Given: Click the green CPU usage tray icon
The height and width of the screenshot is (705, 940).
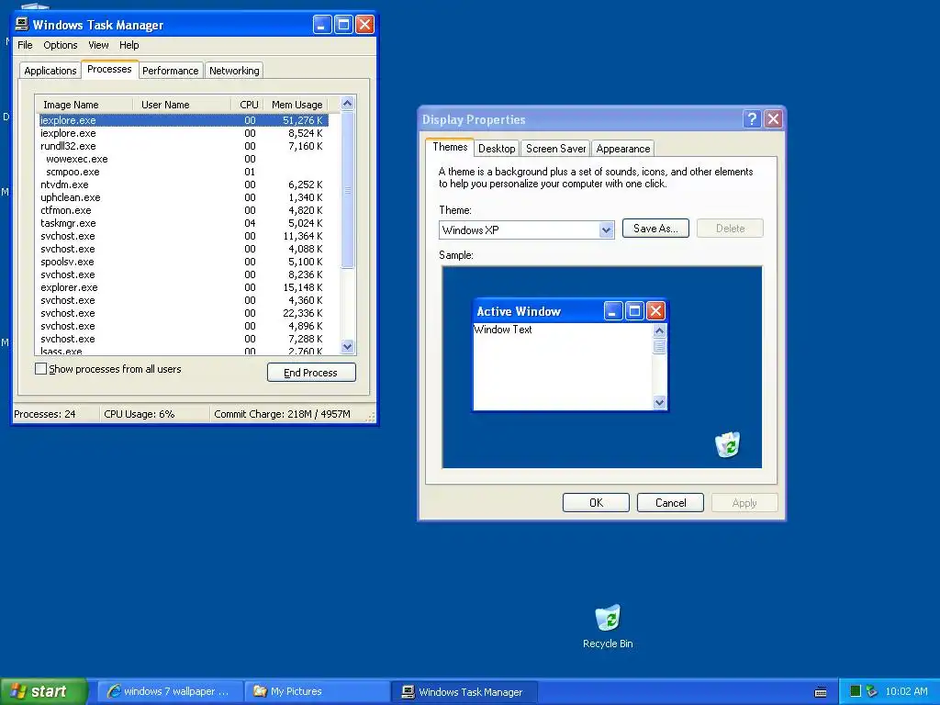Looking at the screenshot, I should [x=856, y=691].
